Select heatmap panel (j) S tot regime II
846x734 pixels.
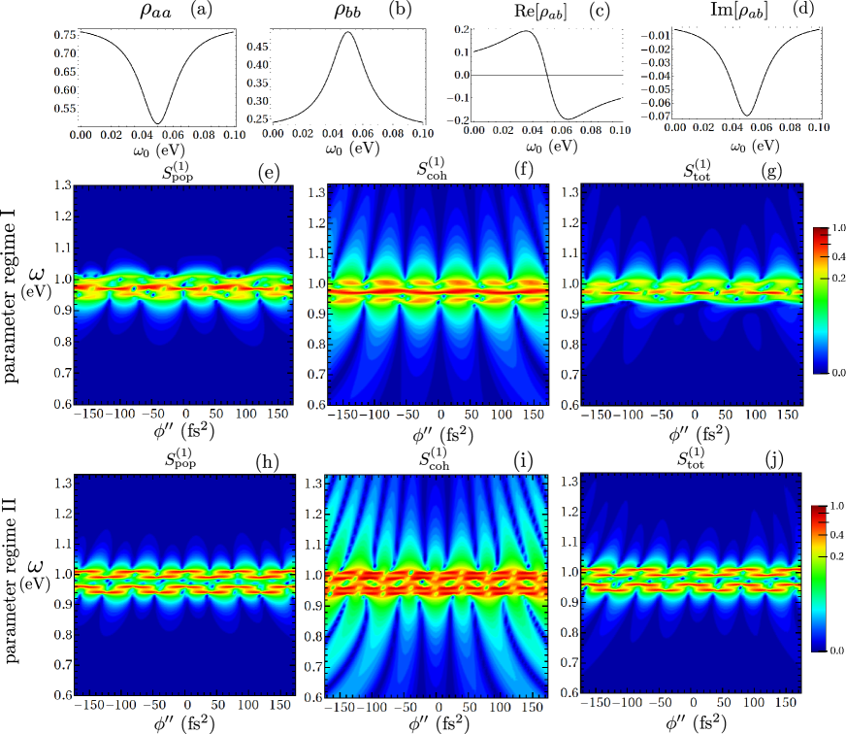691,583
